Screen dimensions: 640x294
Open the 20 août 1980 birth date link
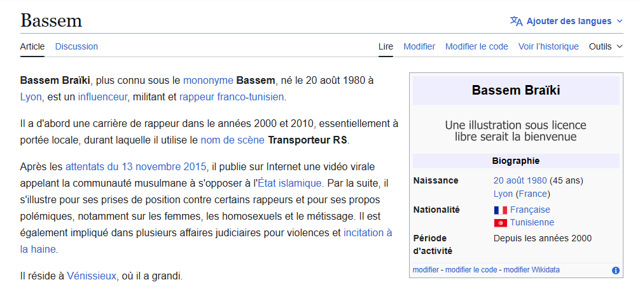[520, 180]
